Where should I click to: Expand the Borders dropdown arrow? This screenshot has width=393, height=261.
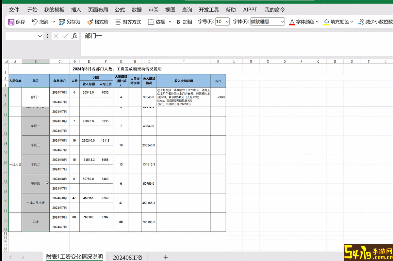(x=170, y=22)
